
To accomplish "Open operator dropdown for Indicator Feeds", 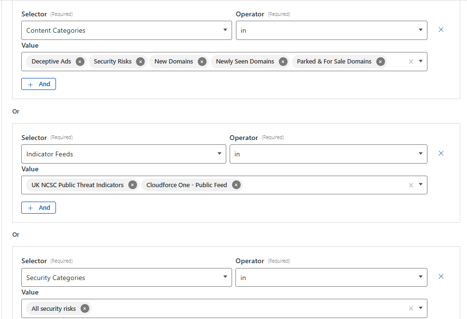I will [x=328, y=154].
